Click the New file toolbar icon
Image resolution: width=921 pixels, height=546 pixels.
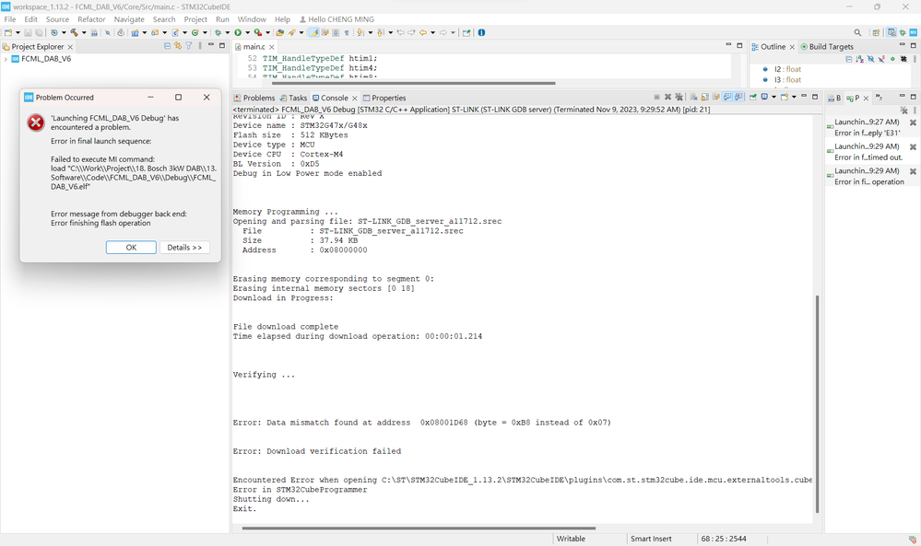[7, 32]
